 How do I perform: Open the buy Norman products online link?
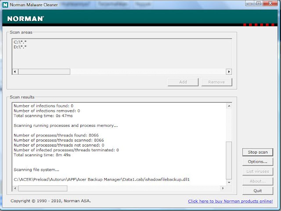tap(230, 201)
